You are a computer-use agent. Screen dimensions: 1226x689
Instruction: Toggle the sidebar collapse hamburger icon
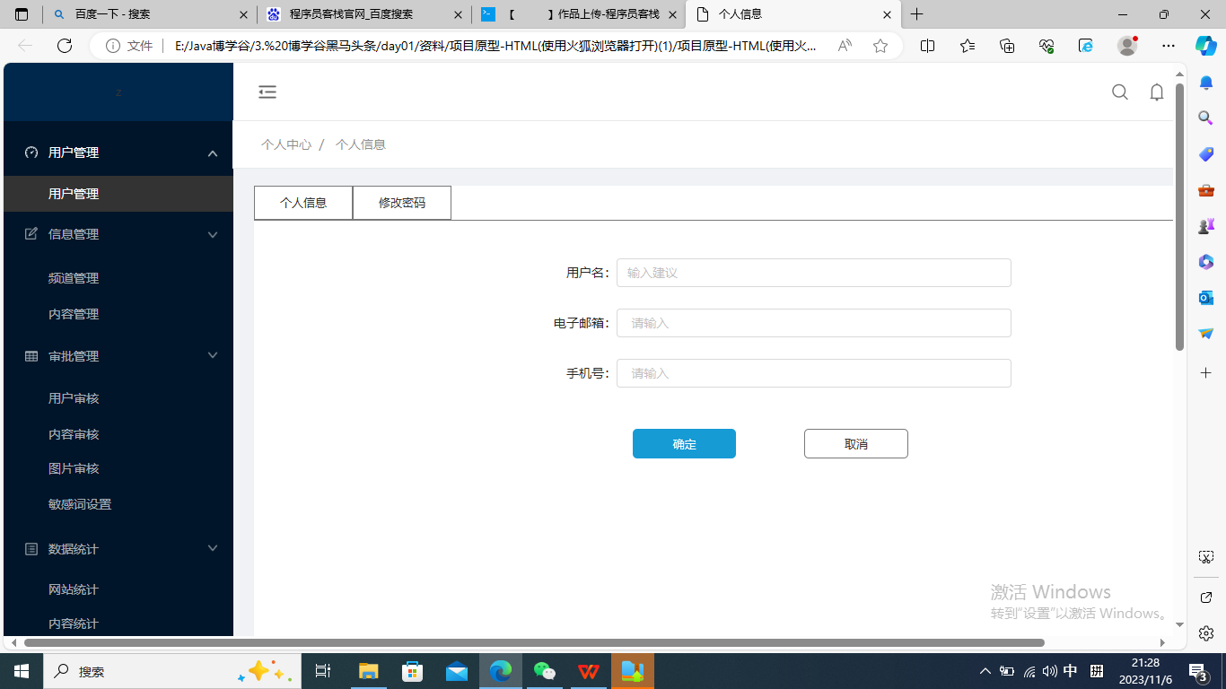pyautogui.click(x=267, y=92)
